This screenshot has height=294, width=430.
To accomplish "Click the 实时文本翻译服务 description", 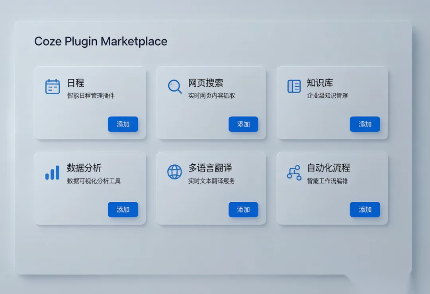I will (x=211, y=181).
